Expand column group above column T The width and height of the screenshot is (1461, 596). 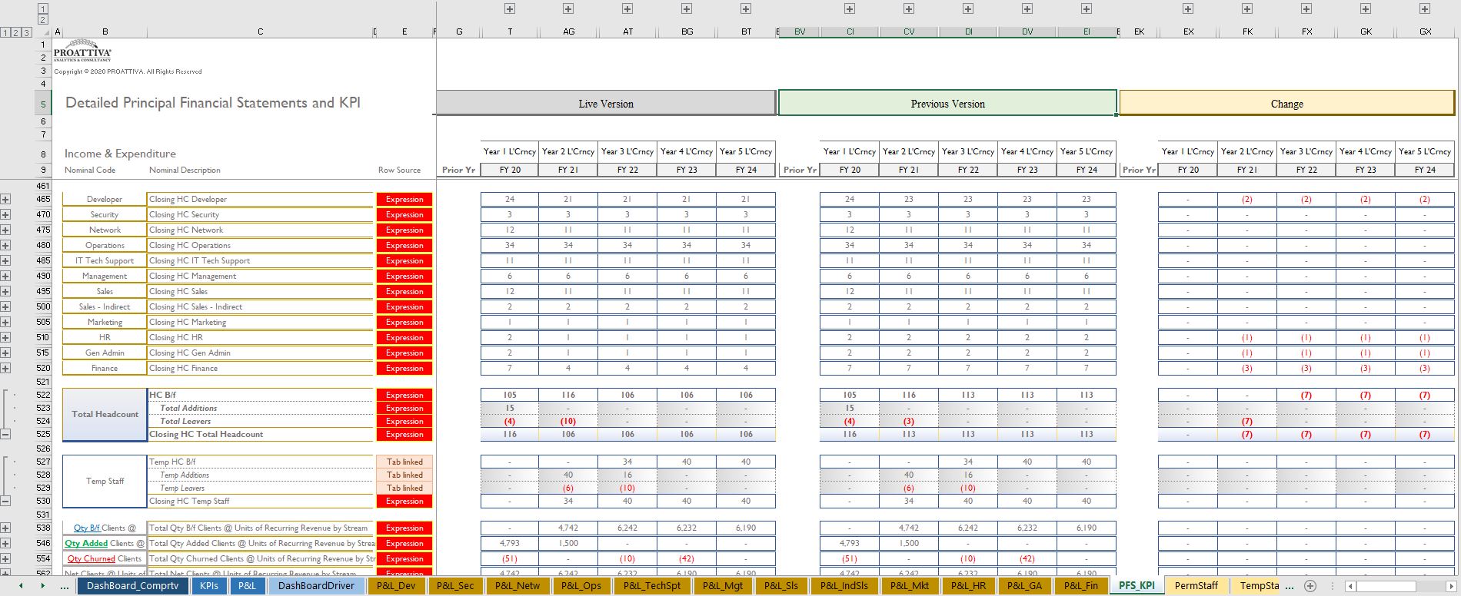pos(510,8)
